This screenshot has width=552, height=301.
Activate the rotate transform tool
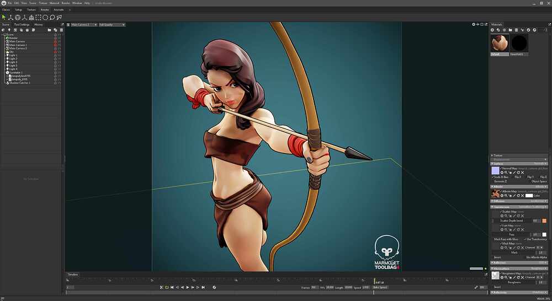[x=18, y=17]
